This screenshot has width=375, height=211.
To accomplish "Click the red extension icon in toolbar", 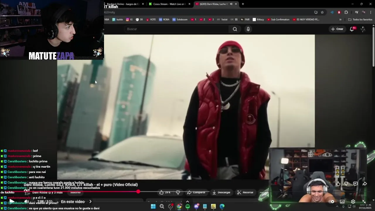I will (x=339, y=12).
